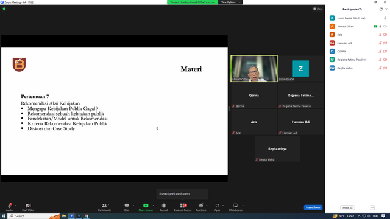Click Hamdan Adi's video-off icon in the list
390x219 pixels.
385,43
